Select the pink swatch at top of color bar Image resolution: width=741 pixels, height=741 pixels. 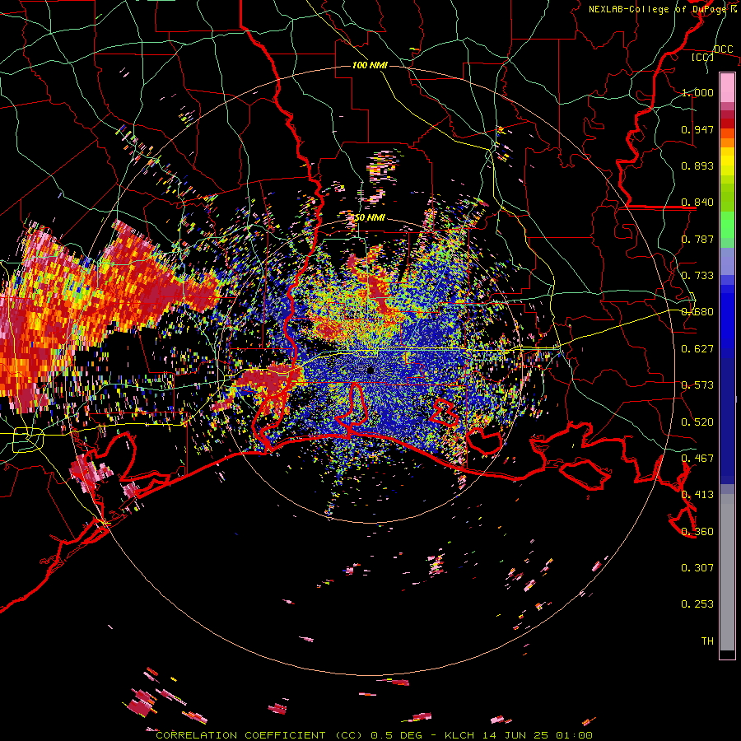(727, 87)
